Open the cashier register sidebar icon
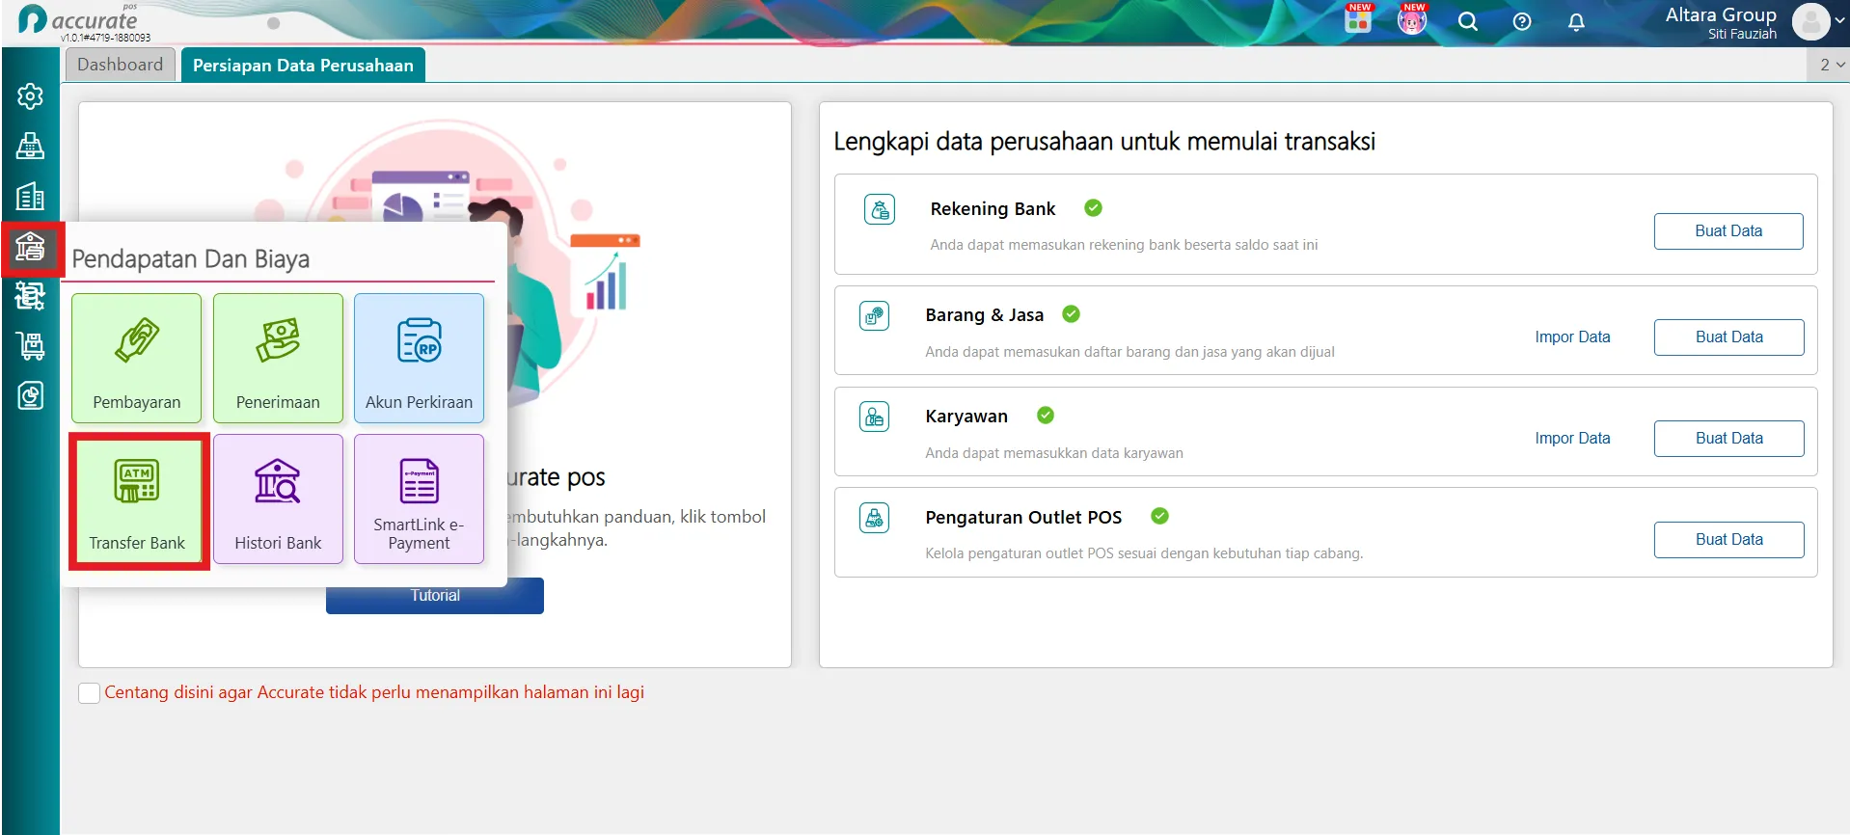The height and width of the screenshot is (835, 1850). pos(30,147)
